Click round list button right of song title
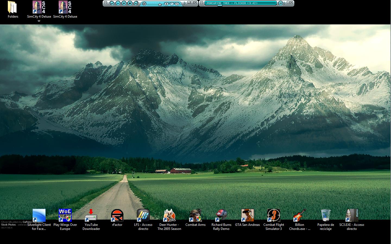391x244 pixels. pyautogui.click(x=280, y=3)
